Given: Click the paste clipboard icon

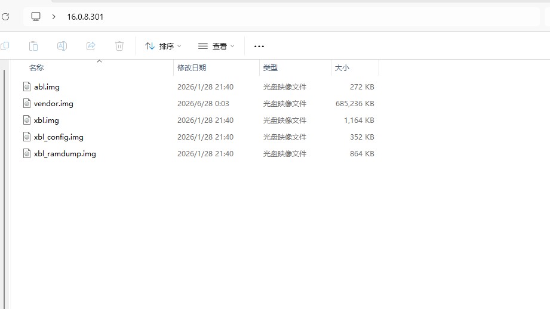Looking at the screenshot, I should [33, 46].
